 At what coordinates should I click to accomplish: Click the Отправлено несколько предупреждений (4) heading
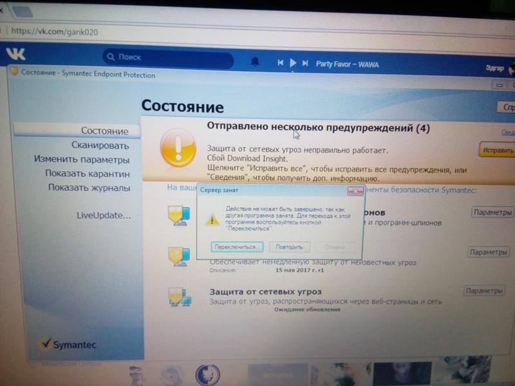coord(318,127)
